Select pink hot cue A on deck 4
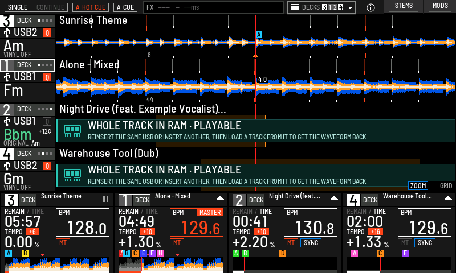 click(355, 253)
